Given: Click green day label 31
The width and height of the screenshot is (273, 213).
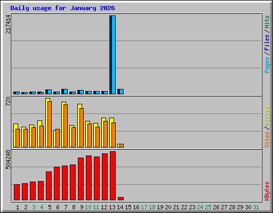Looking at the screenshot, I should click(256, 207).
